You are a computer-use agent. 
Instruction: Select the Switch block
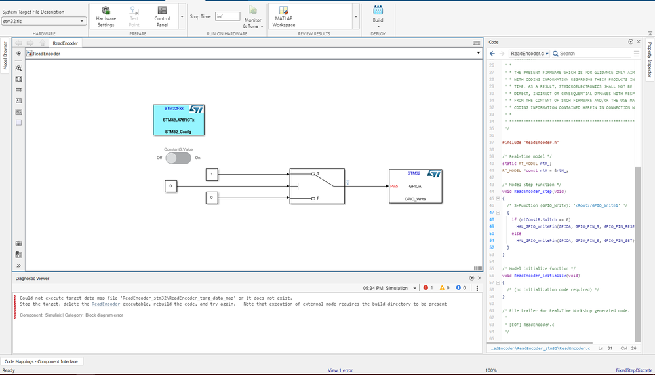coord(317,186)
